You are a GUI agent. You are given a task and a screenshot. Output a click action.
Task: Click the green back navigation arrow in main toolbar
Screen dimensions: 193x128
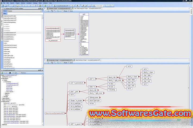45,6
